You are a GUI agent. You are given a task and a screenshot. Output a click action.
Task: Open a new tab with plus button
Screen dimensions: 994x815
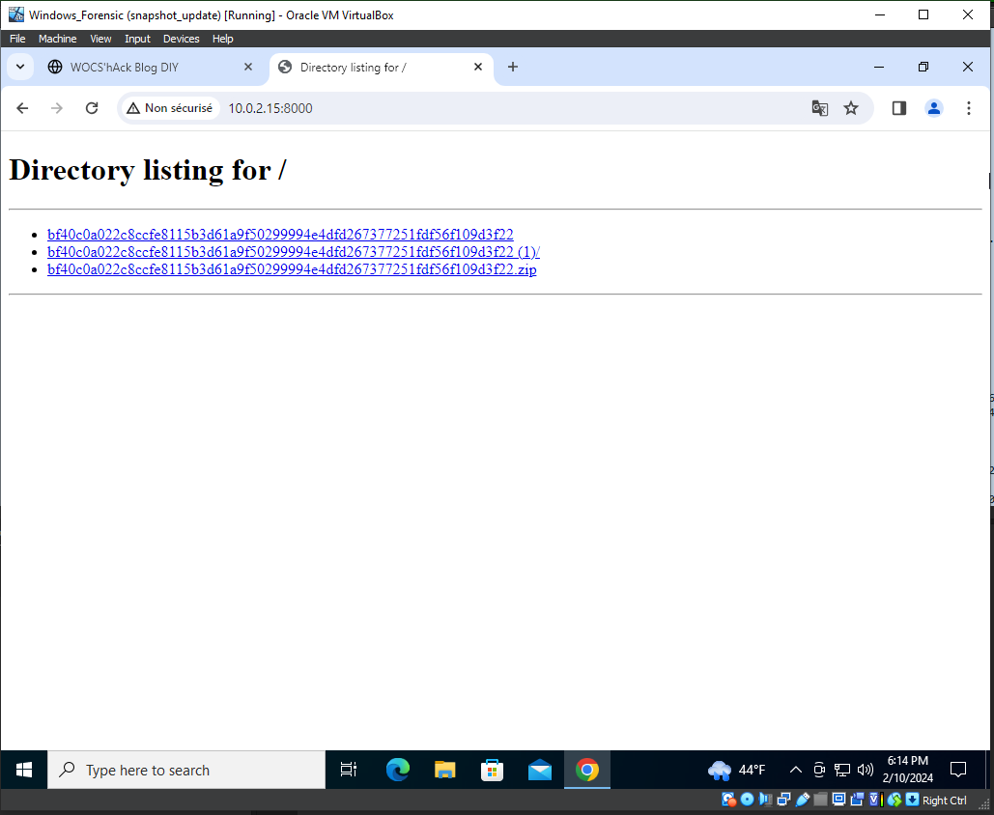513,67
